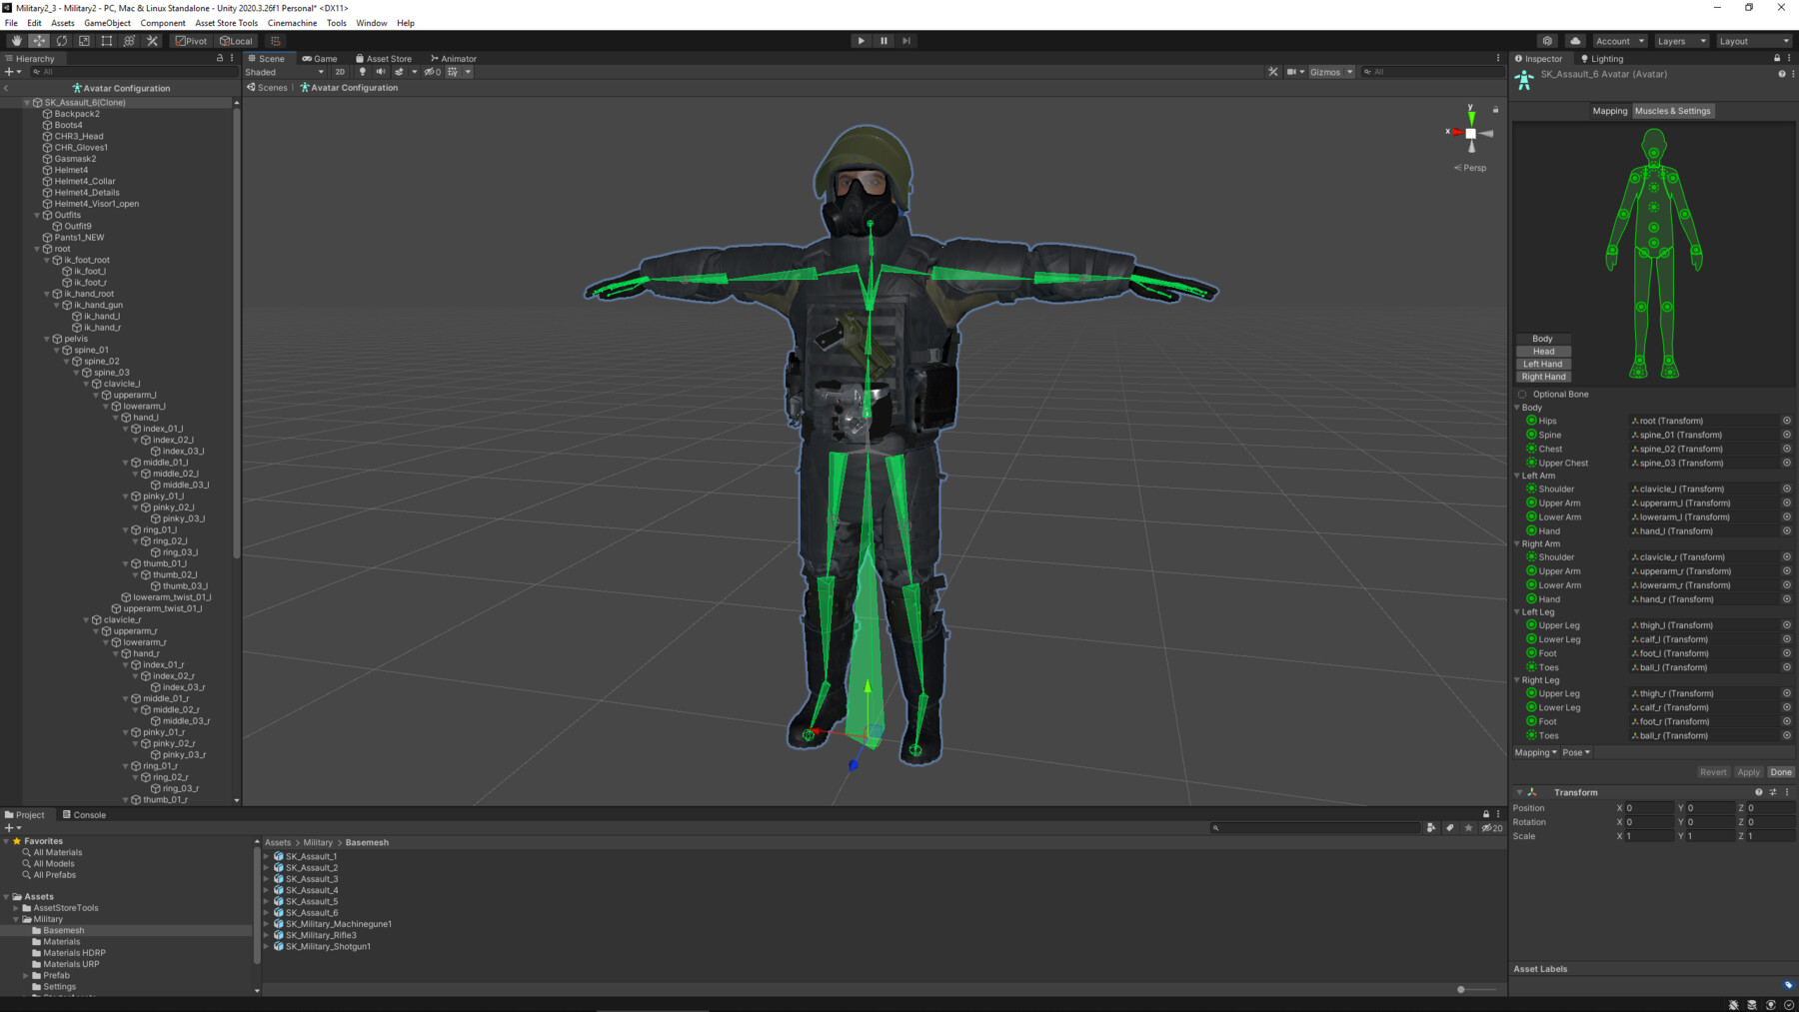Collapse the pelvis node in hierarchy
Screen dimensions: 1799x1012
[47, 339]
